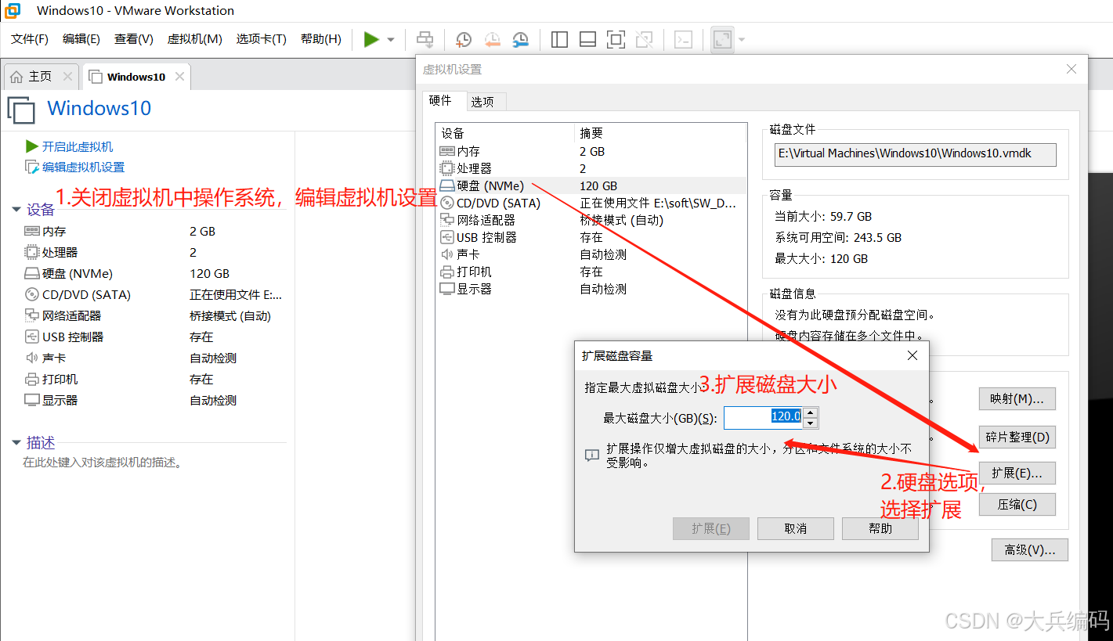Open the 查看(V) menu
The height and width of the screenshot is (641, 1113).
134,39
